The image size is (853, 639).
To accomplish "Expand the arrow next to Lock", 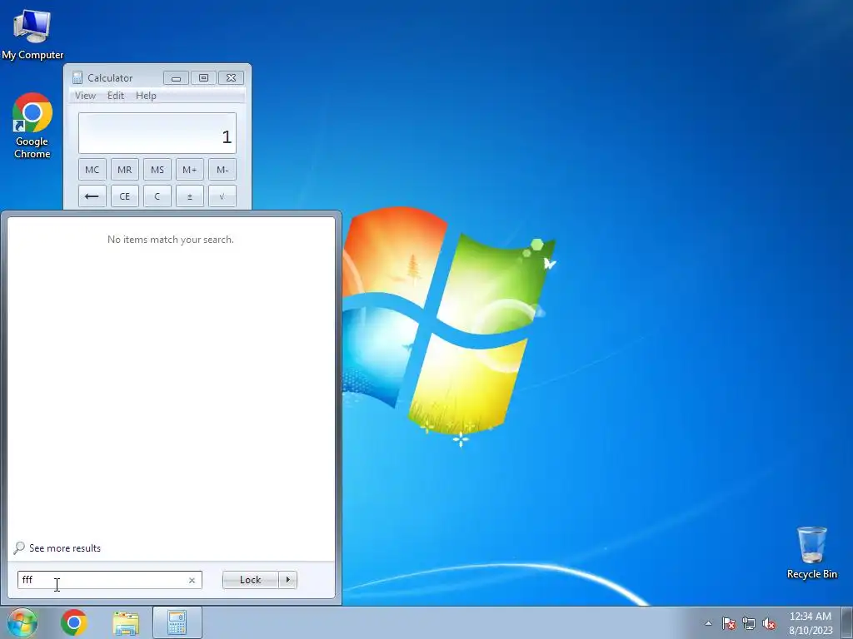I will coord(287,580).
